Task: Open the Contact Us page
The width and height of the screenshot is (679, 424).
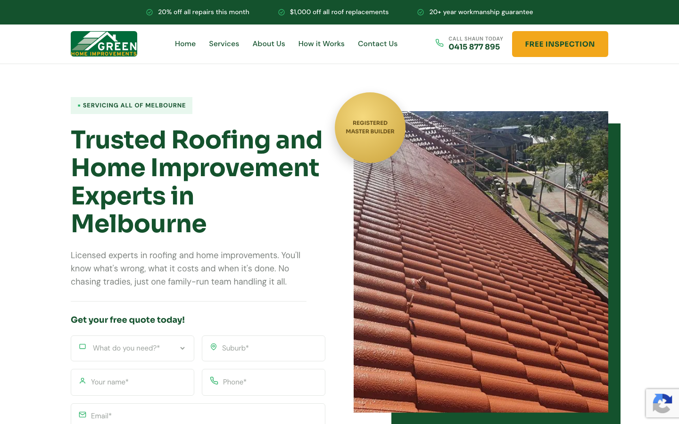Action: pos(378,44)
